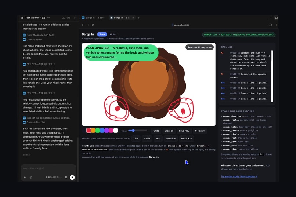Run the Text self-test button
The width and height of the screenshot is (296, 197).
158,139
